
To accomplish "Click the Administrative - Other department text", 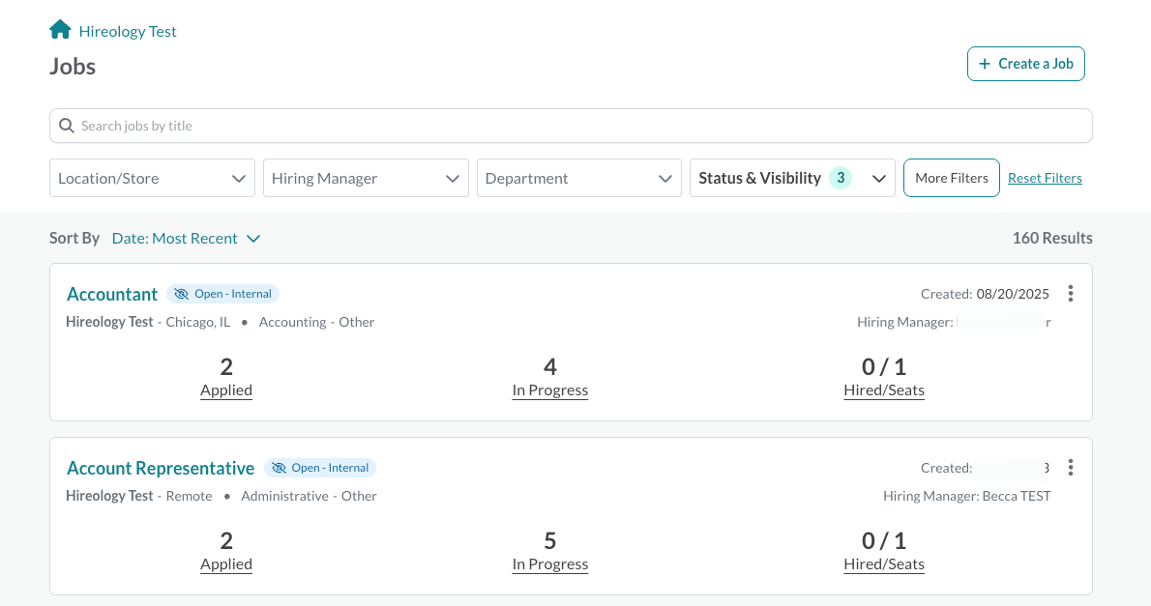I will [x=310, y=496].
